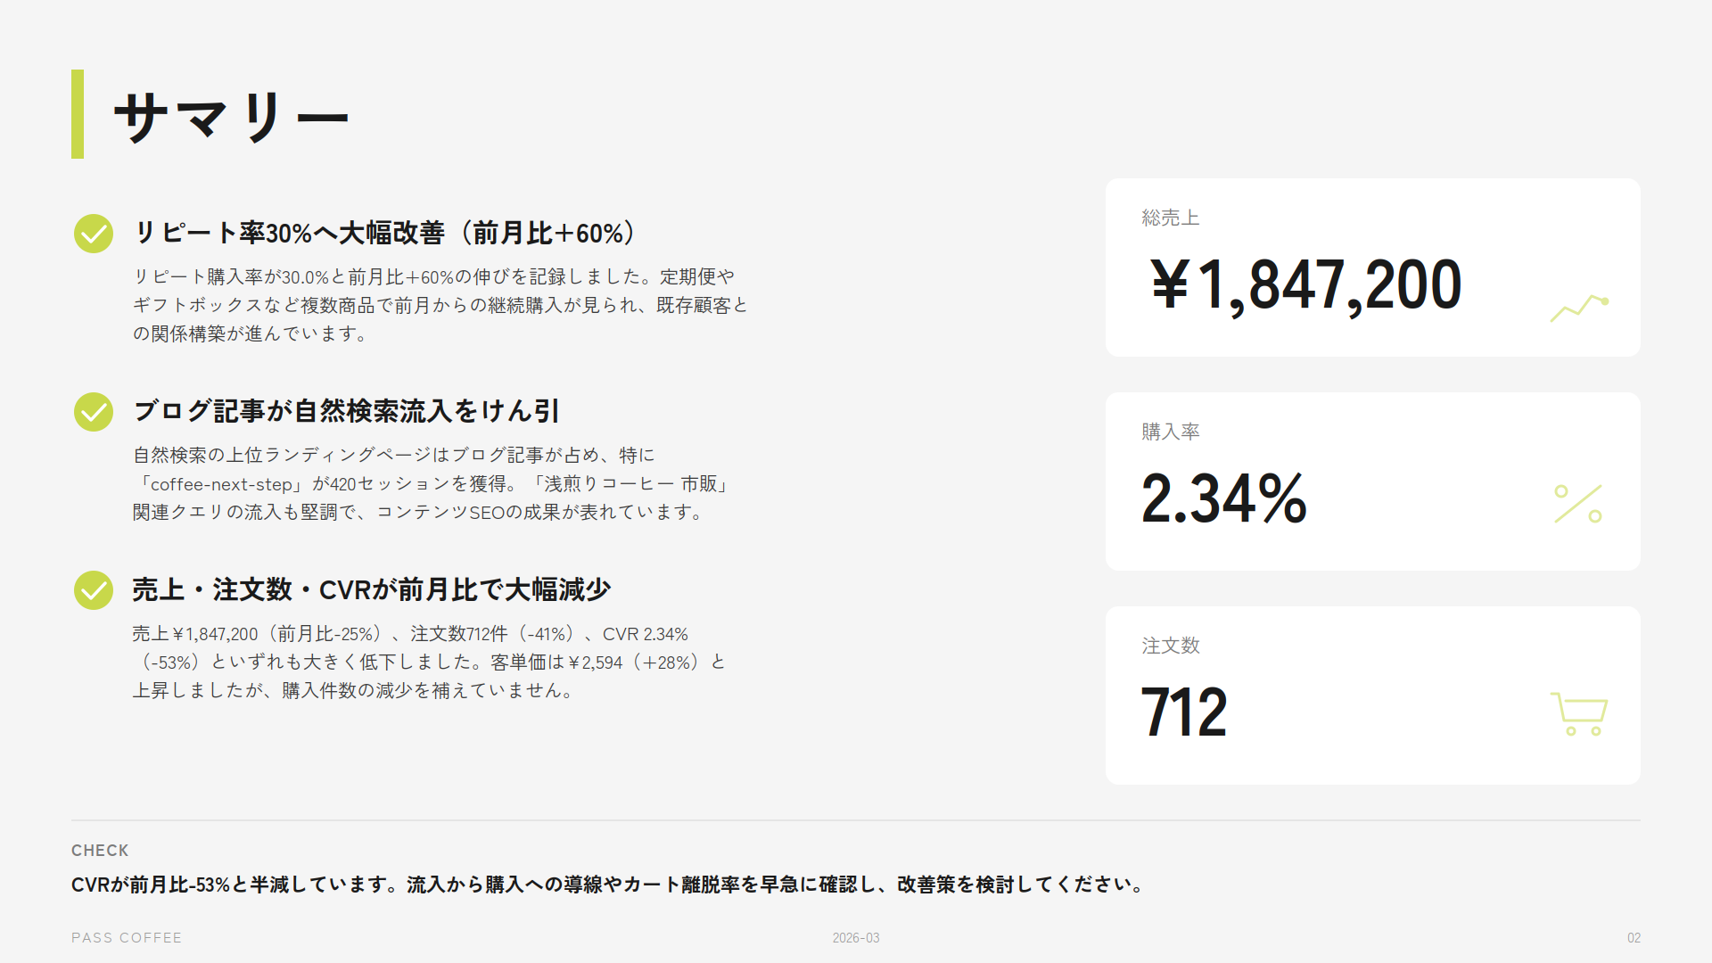Click the 売上・注文数・CVRが前月比で大幅減少 heading
The image size is (1712, 963).
coord(371,589)
